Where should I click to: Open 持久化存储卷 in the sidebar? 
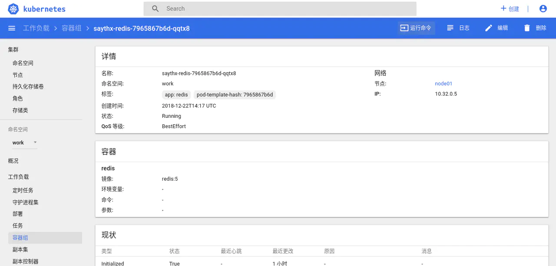tap(28, 86)
